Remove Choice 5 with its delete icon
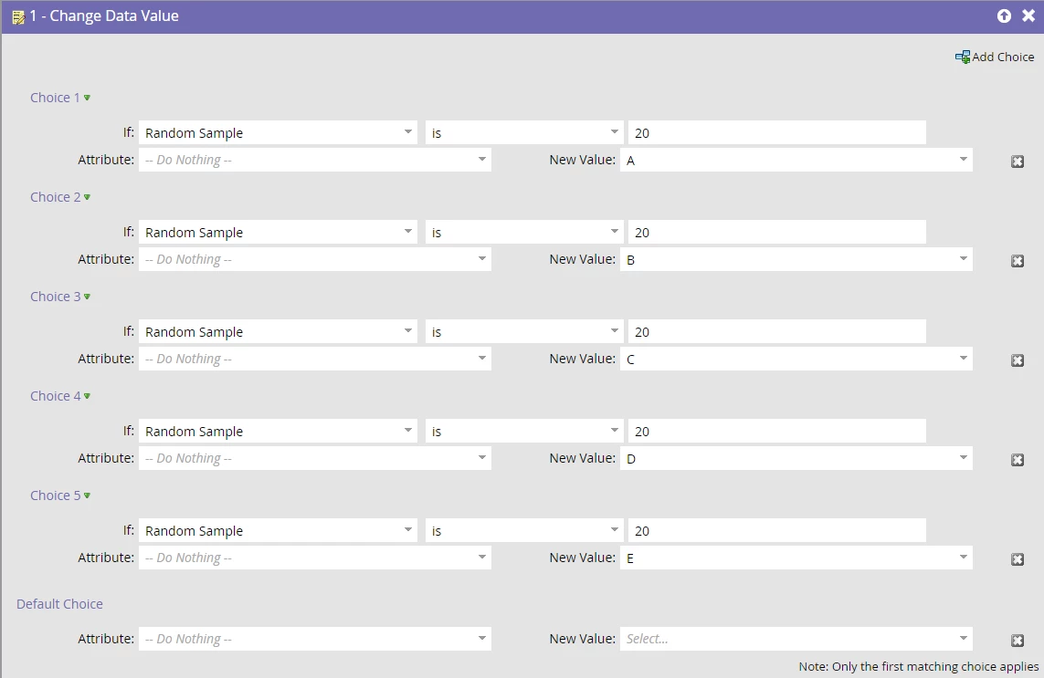 pos(1018,559)
